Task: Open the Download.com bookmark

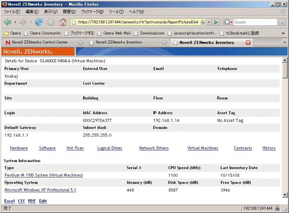Action: click(x=149, y=33)
